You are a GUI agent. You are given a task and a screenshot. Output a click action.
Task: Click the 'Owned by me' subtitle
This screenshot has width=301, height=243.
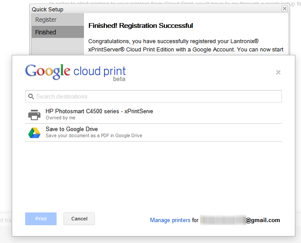[60, 118]
